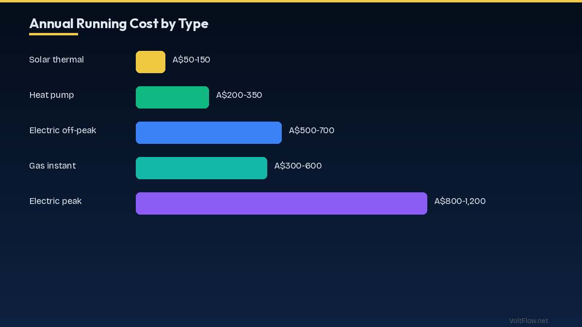Select the A$300-600 value label
Viewport: 582px width, 327px height.
click(x=298, y=166)
